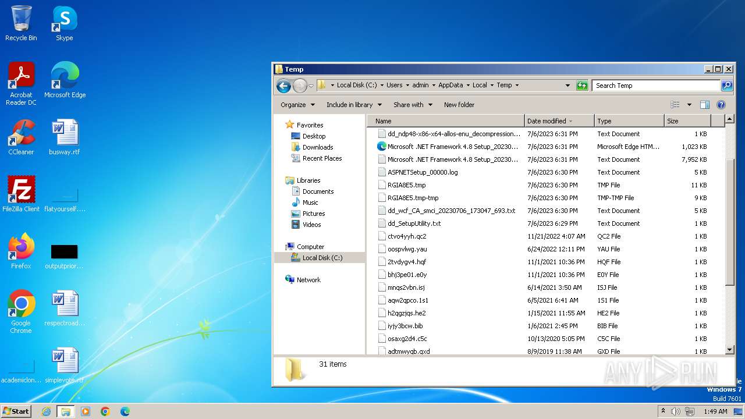Select Desktop under Favorites
This screenshot has height=419, width=745.
(x=314, y=136)
